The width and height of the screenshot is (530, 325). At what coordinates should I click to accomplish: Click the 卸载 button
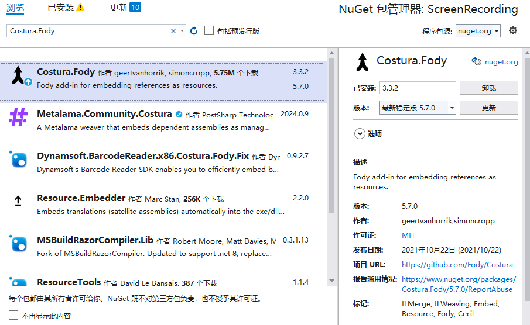pyautogui.click(x=489, y=88)
